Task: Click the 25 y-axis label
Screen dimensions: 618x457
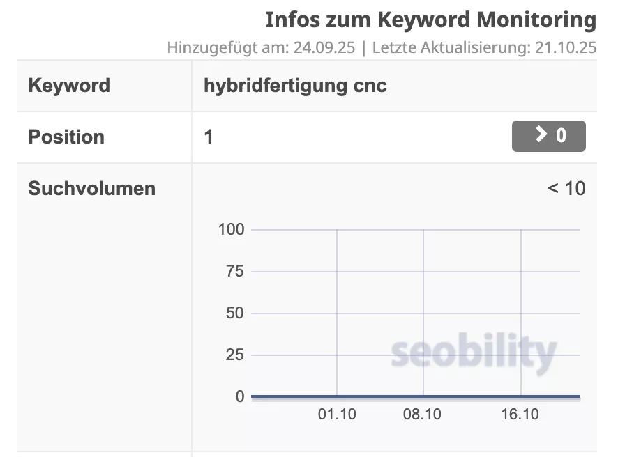Action: tap(235, 355)
